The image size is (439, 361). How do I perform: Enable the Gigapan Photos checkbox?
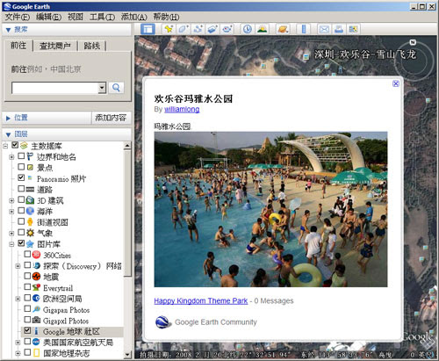coord(27,308)
